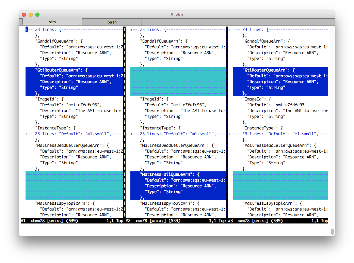
Task: Click the terminal window scrollbar thumb
Action: click(332, 232)
